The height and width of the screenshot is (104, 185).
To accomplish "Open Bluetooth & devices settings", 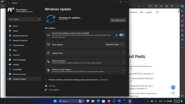I will point(24,36).
